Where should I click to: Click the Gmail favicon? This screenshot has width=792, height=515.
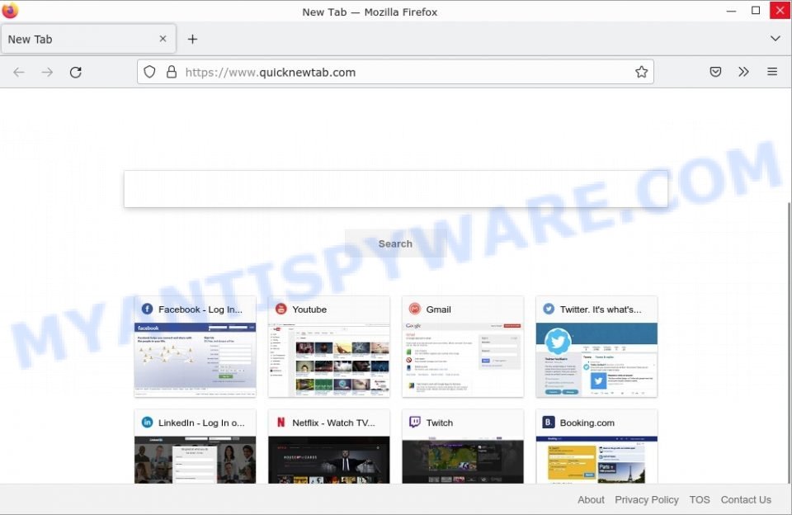tap(415, 309)
